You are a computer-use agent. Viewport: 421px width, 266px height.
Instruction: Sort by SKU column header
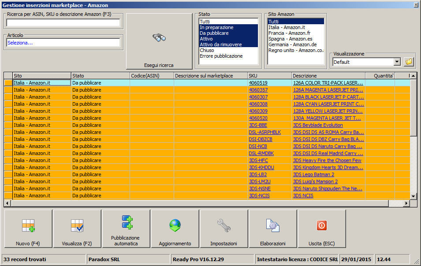tap(269, 76)
